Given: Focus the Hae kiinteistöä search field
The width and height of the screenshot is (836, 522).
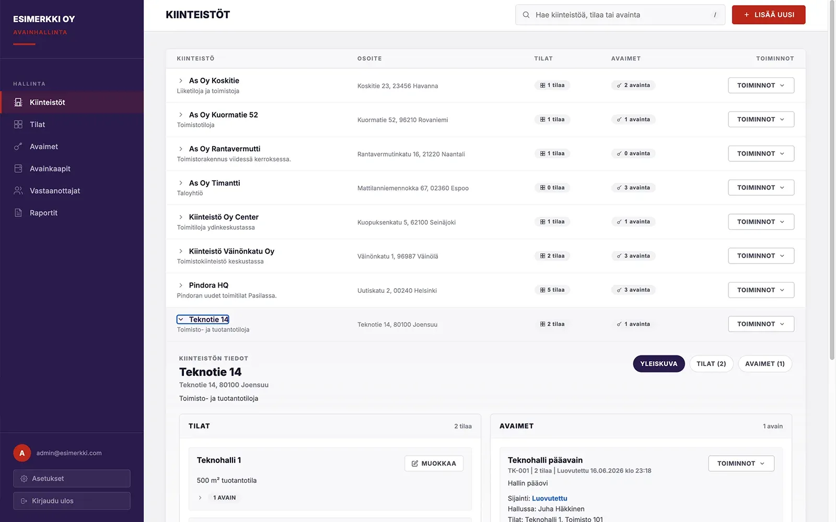Looking at the screenshot, I should pyautogui.click(x=620, y=15).
